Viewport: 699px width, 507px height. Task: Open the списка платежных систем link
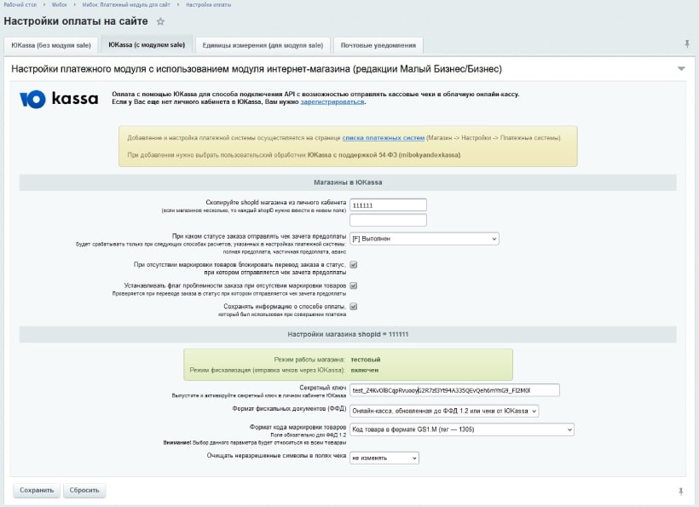384,138
